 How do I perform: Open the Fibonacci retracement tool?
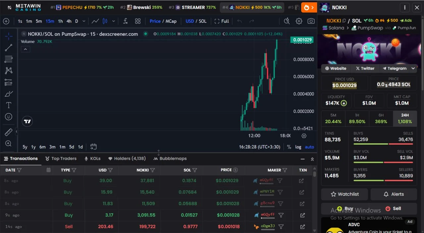point(9,59)
